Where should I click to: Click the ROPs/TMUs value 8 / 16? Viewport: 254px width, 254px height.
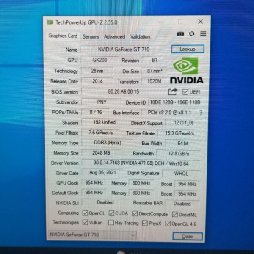pos(96,112)
